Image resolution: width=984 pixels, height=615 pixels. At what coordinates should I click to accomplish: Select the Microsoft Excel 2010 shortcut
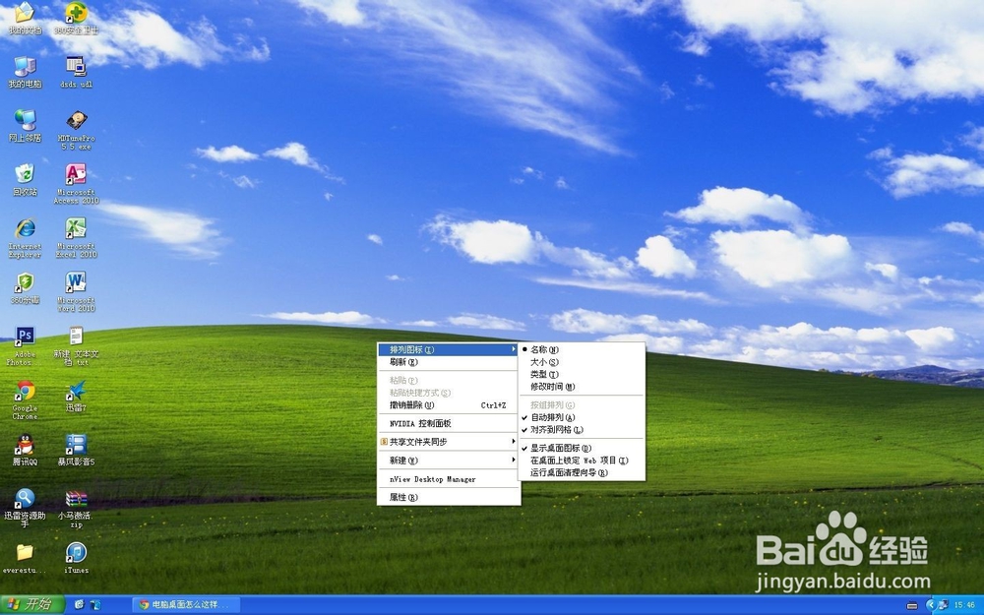[76, 238]
